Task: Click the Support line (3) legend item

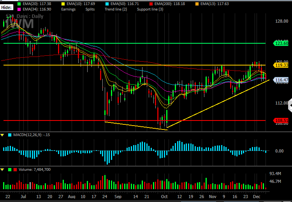Action: click(150, 9)
